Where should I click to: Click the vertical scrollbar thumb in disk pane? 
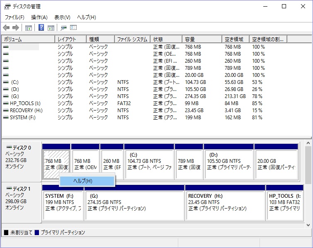click(x=308, y=165)
